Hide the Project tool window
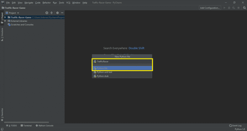This screenshot has height=131, width=247. 62,13
